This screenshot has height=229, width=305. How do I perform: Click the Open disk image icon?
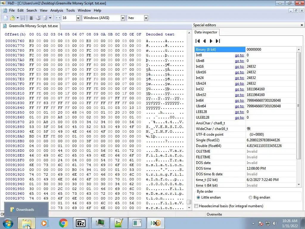(45, 18)
